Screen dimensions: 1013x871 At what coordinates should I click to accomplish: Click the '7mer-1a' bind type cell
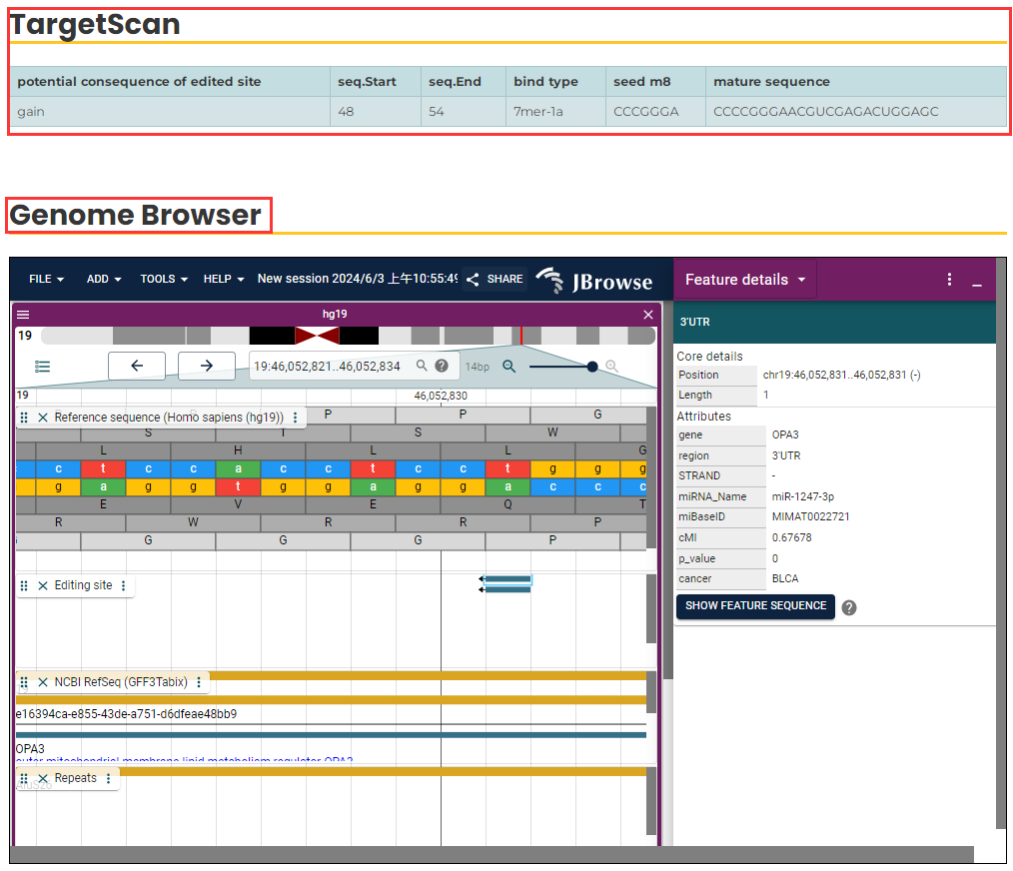(555, 112)
